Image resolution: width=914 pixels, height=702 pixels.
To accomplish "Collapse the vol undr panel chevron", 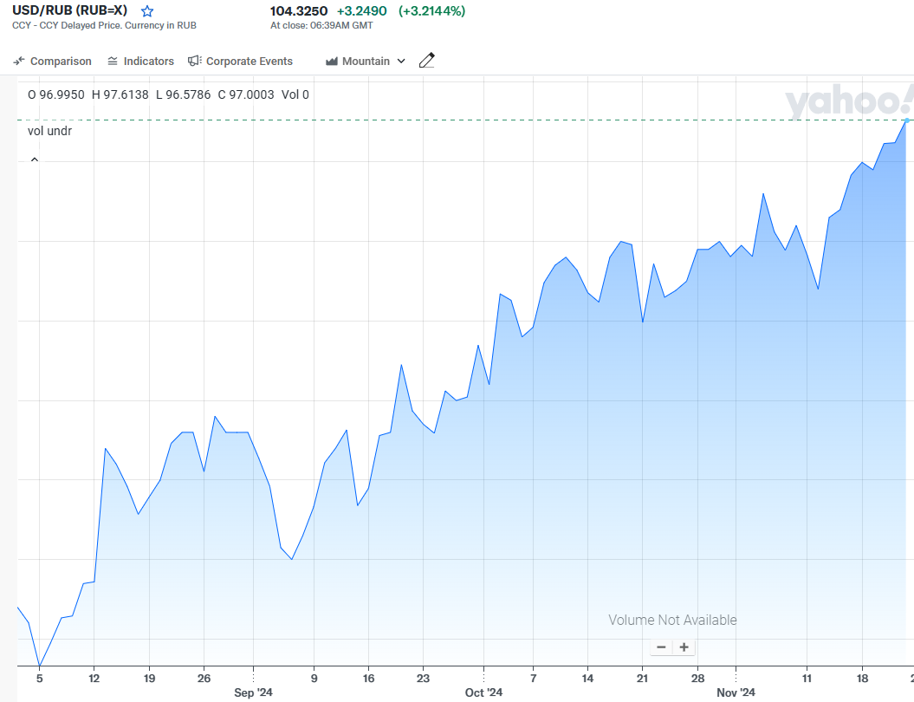I will (x=35, y=159).
